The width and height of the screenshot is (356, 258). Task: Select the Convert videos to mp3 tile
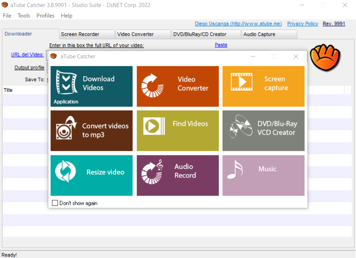(x=91, y=131)
